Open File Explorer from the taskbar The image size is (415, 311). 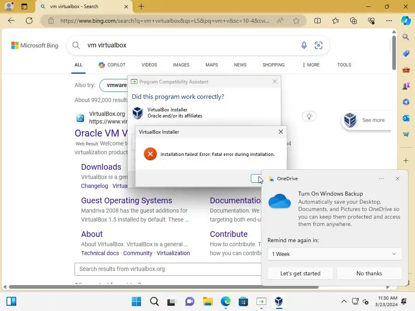208,301
